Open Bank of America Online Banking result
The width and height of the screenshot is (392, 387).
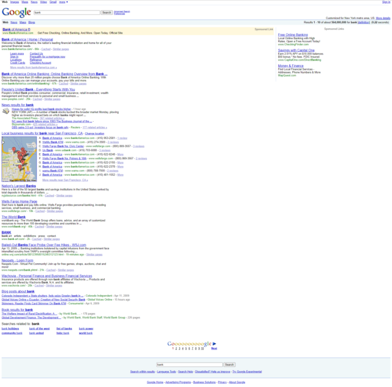(55, 74)
